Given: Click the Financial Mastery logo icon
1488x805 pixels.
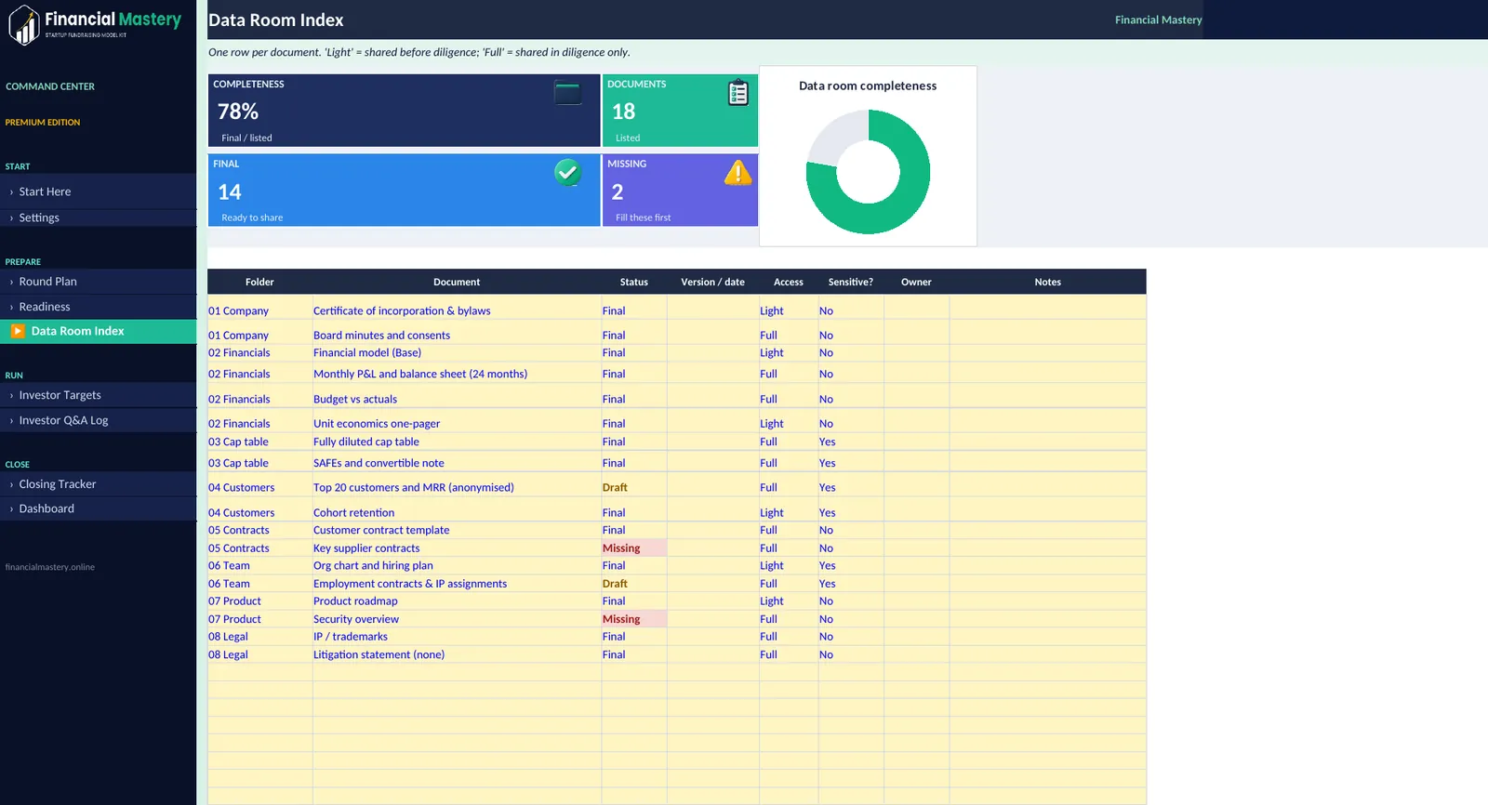Looking at the screenshot, I should (24, 25).
